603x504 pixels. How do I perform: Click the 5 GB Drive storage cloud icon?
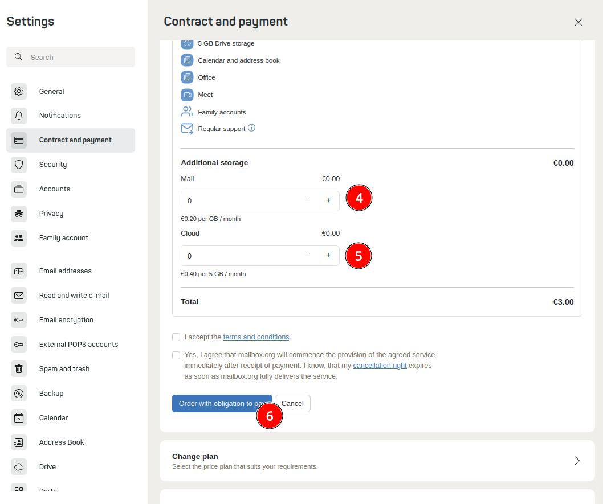[x=187, y=43]
